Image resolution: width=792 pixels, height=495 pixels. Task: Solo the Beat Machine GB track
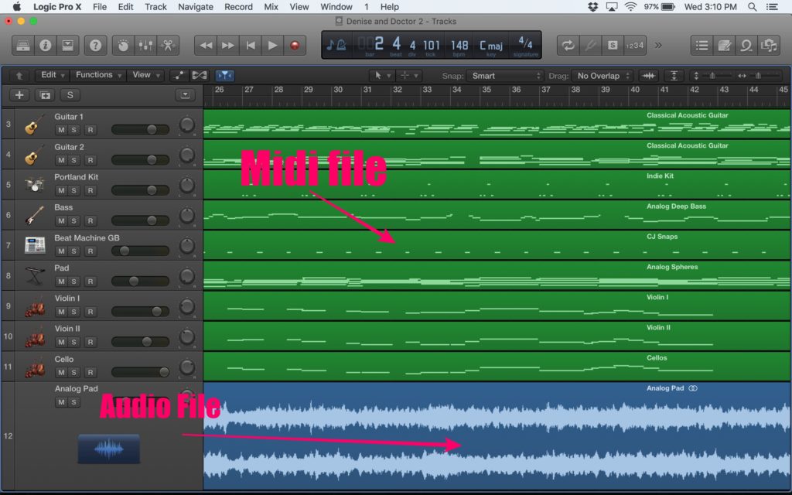73,251
